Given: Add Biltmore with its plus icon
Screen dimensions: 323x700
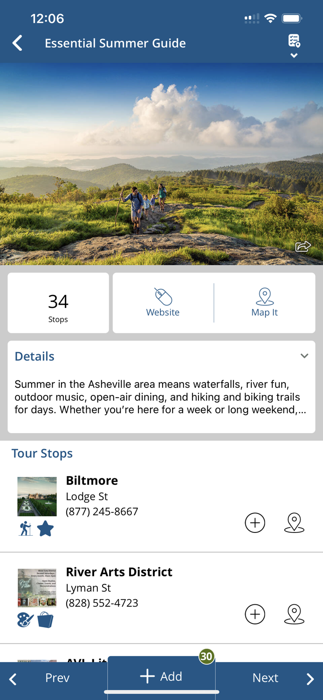Looking at the screenshot, I should (255, 523).
